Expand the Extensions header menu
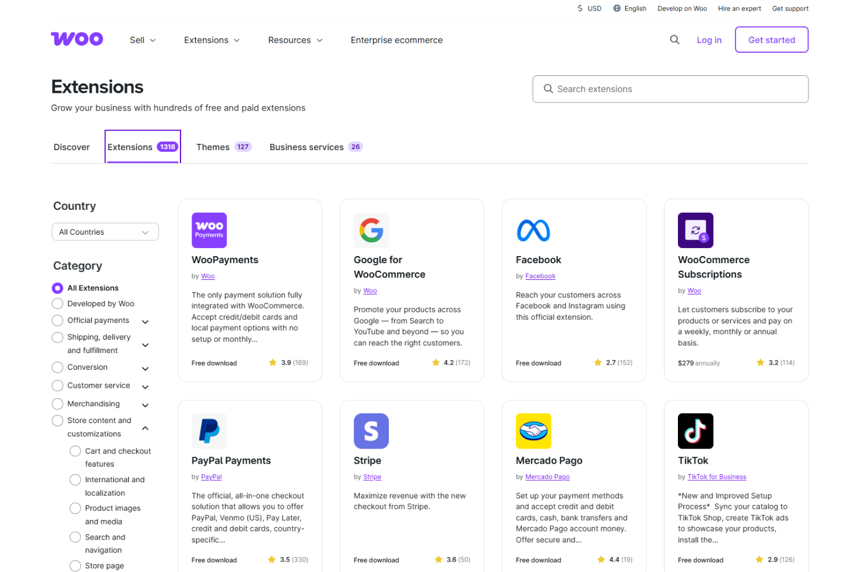The width and height of the screenshot is (859, 572). (212, 40)
